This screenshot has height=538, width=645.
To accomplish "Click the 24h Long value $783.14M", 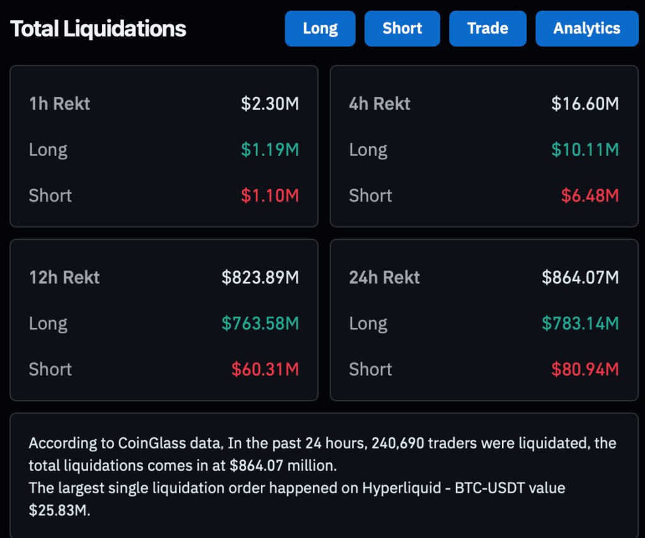I will click(580, 323).
